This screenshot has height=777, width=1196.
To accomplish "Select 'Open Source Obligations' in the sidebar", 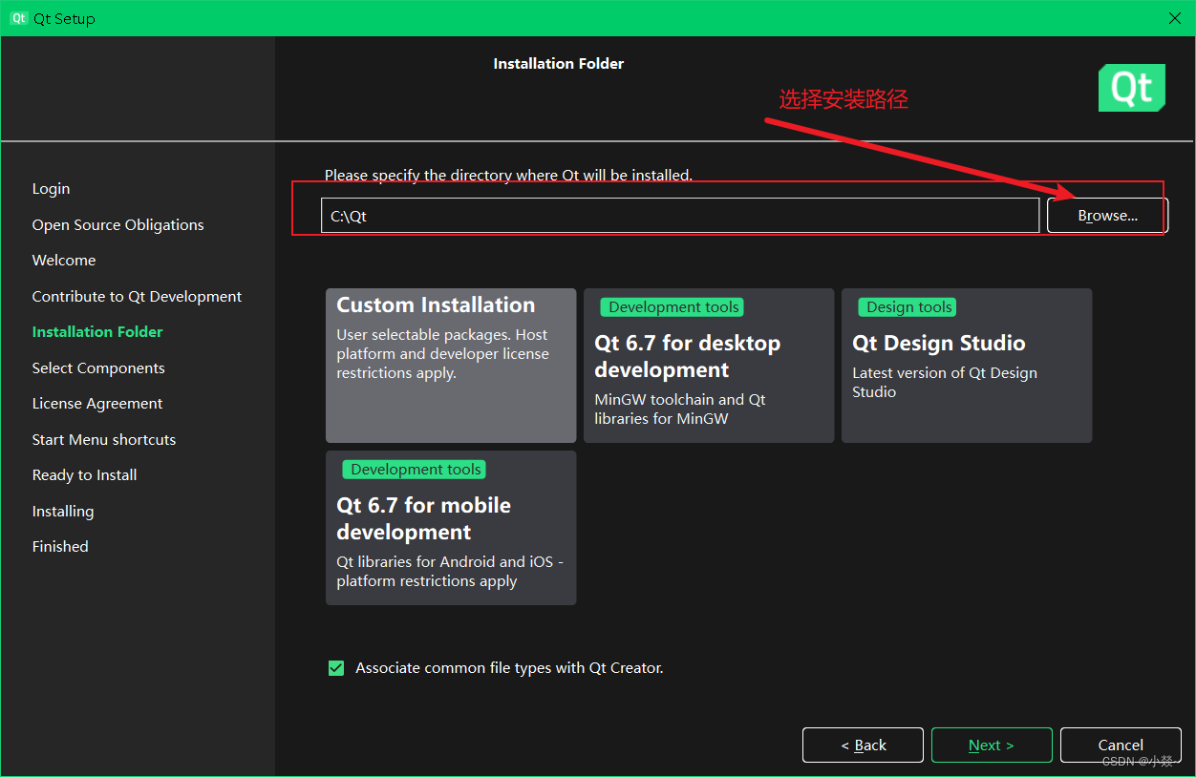I will tap(117, 224).
